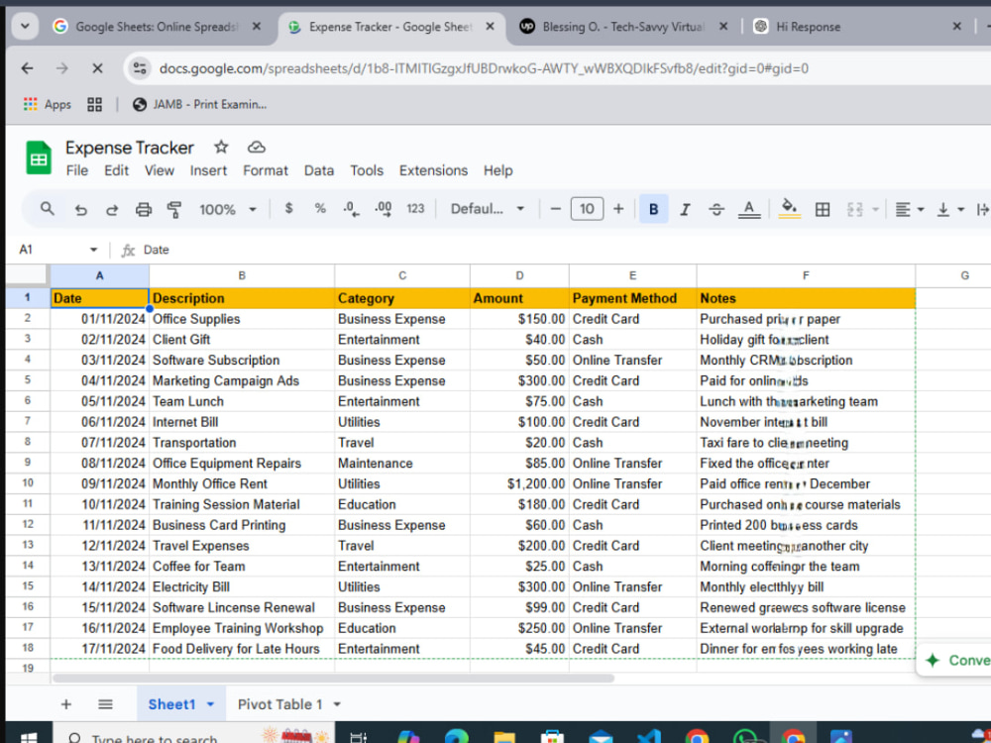Format as currency with dollar icon
This screenshot has width=991, height=743.
point(288,208)
